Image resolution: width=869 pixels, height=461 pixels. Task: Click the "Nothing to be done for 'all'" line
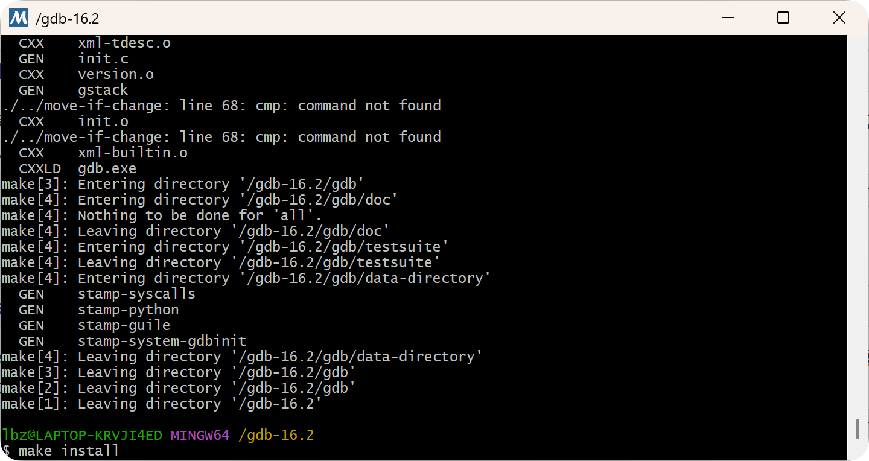[161, 215]
